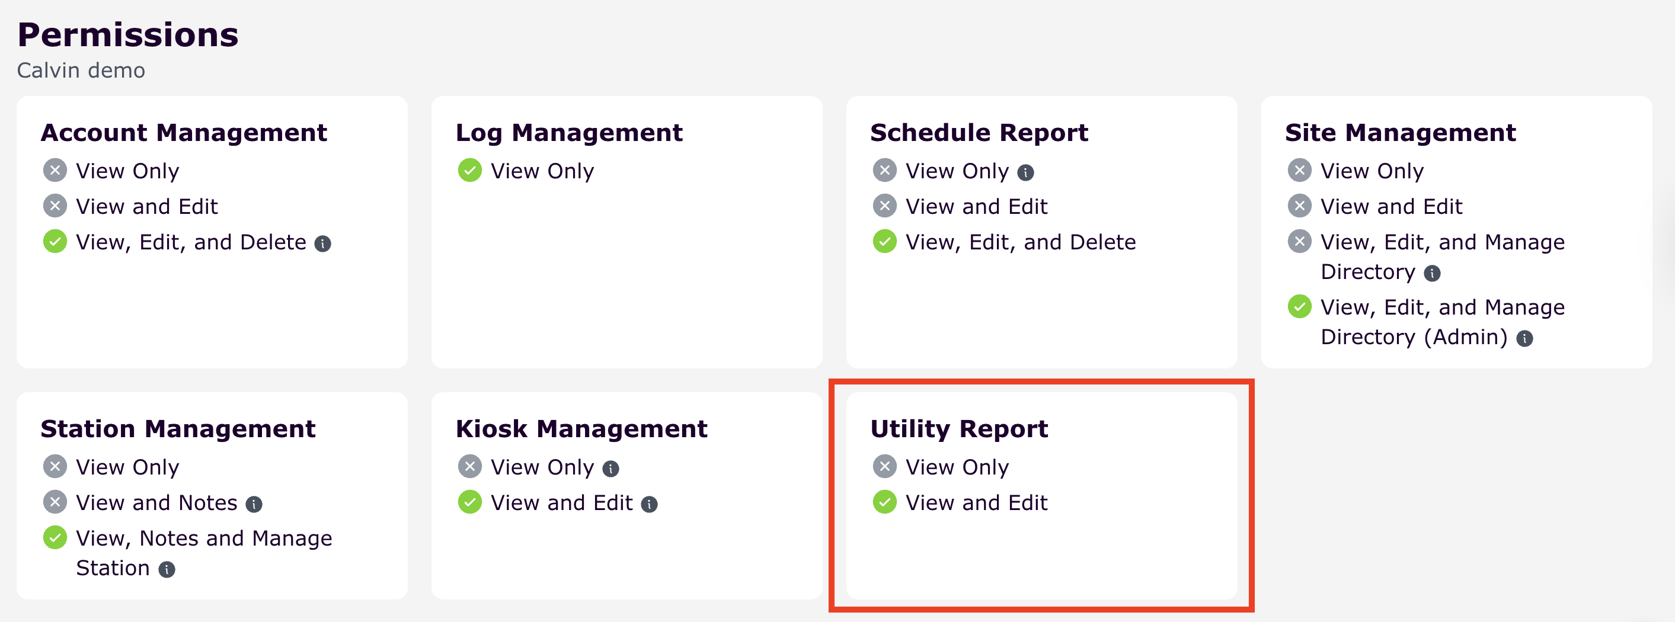Click info icon next to Schedule Report View Only
The image size is (1675, 622).
click(1025, 172)
